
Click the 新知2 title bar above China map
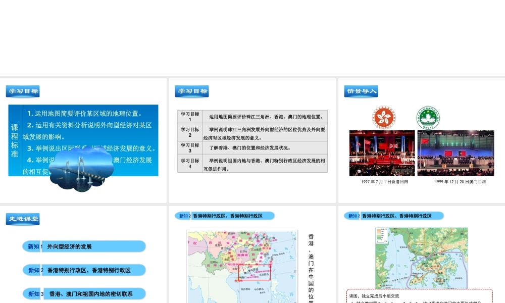[x=225, y=216]
